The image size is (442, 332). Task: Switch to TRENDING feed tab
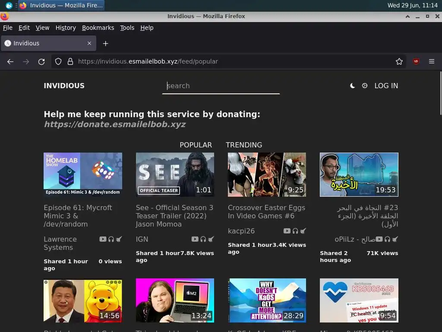coord(244,145)
